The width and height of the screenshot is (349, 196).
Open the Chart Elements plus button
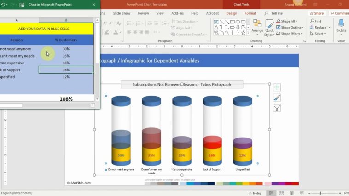[x=277, y=87]
